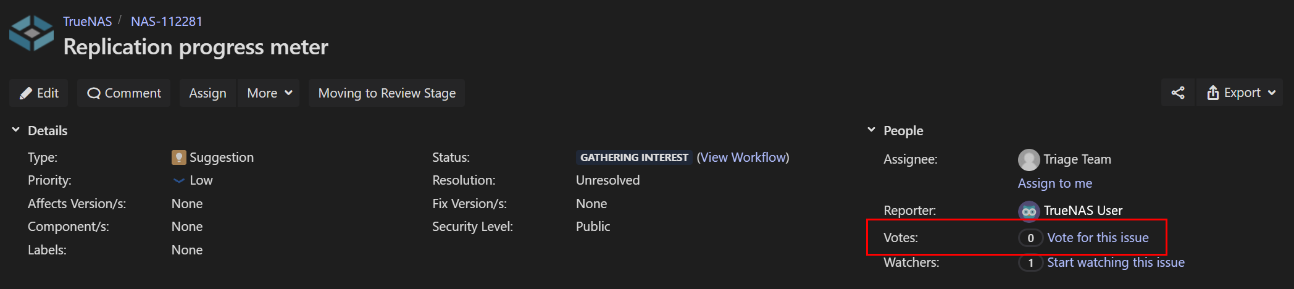Viewport: 1294px width, 289px height.
Task: Click the Assign button
Action: (207, 93)
